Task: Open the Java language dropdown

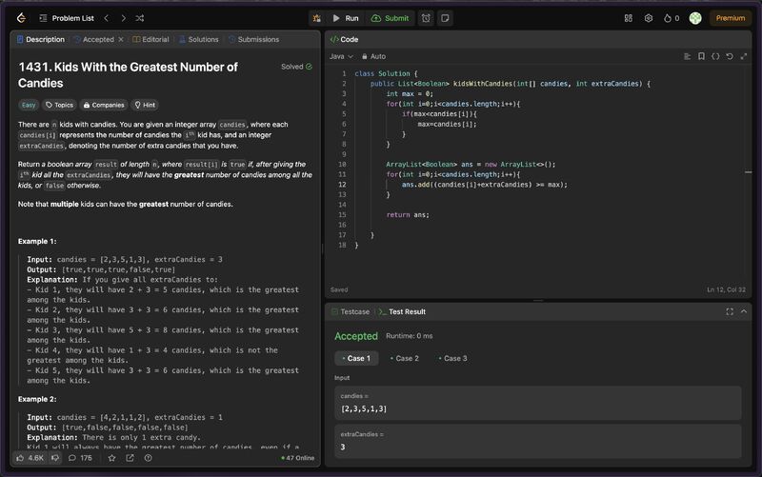Action: [x=341, y=56]
